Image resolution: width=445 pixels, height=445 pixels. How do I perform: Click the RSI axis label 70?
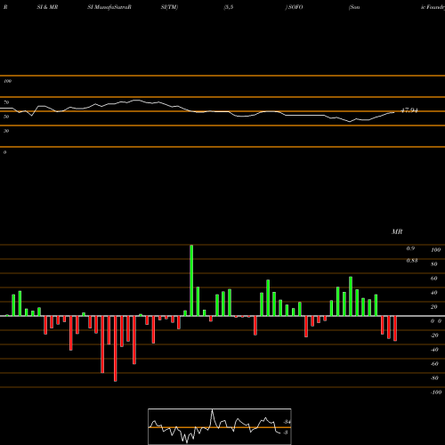(x=6, y=102)
